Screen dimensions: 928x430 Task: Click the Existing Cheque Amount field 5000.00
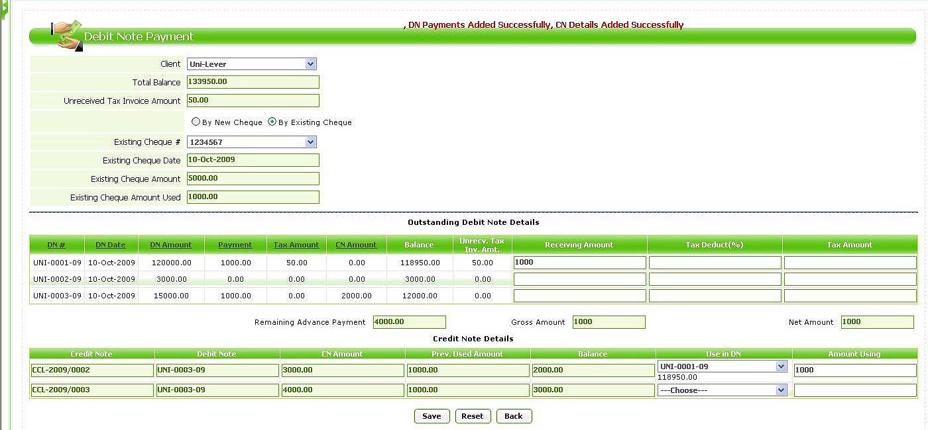(253, 179)
